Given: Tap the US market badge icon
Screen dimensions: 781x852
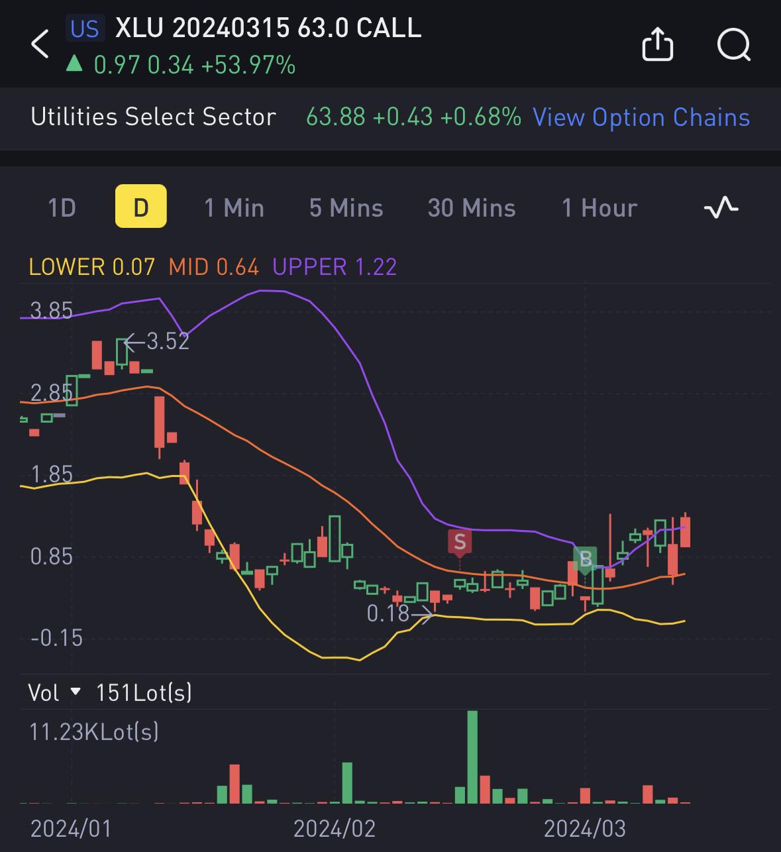Looking at the screenshot, I should coord(85,28).
